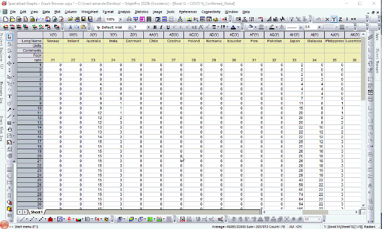Image resolution: width=382 pixels, height=229 pixels.
Task: Open the Preferences menu
Action: click(x=188, y=12)
